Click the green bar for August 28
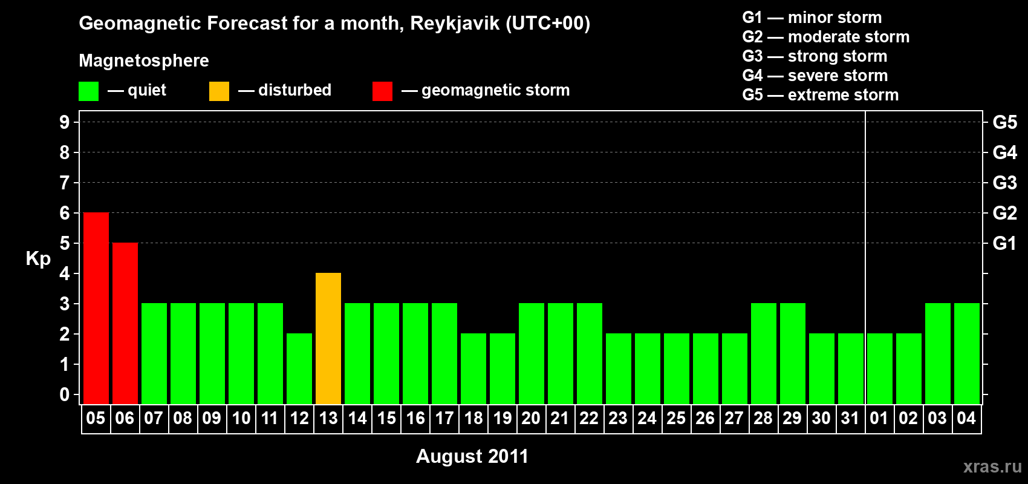This screenshot has width=1028, height=484. click(x=764, y=354)
